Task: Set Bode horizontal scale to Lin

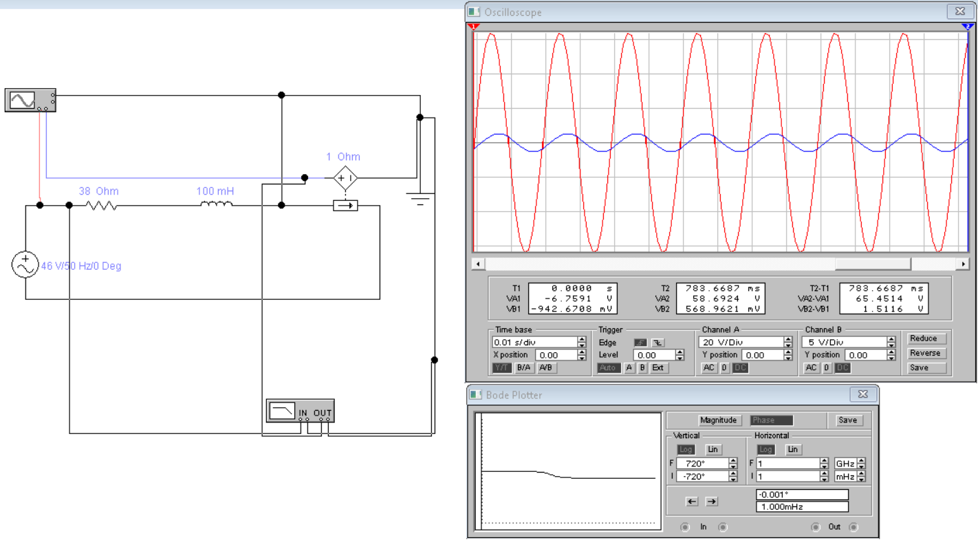Action: (793, 449)
